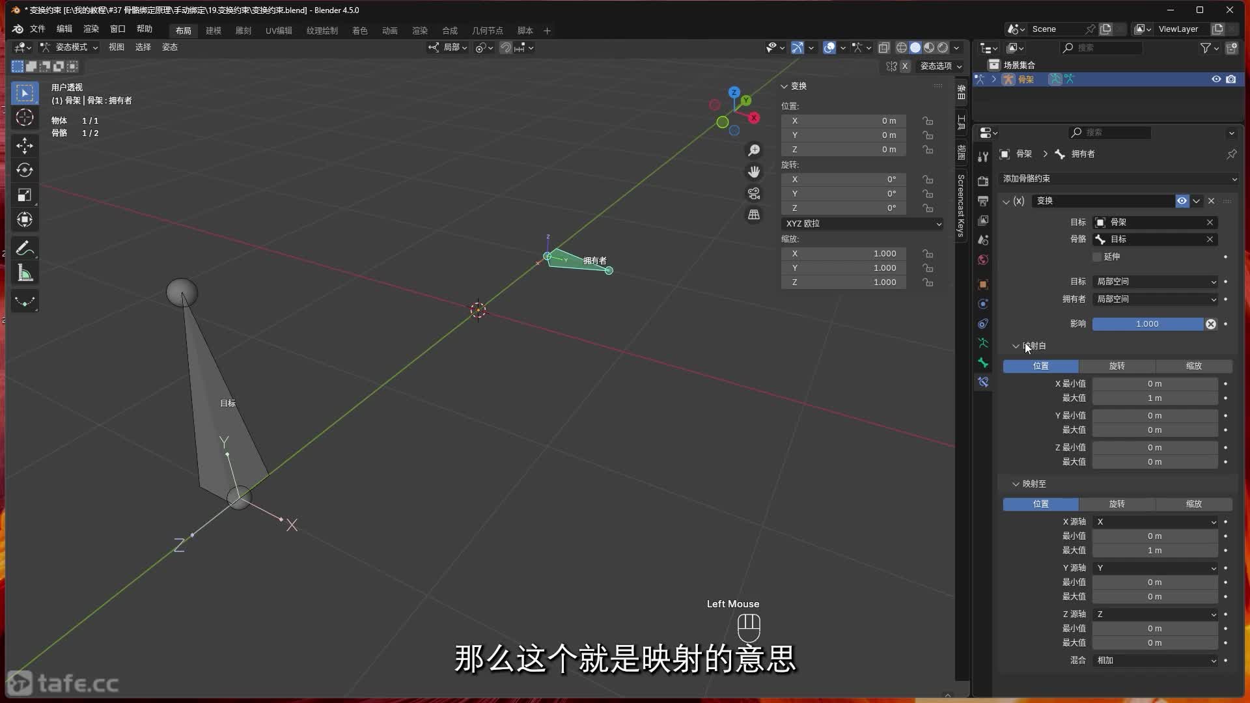Open the X 源轴 dropdown

coord(1156,522)
